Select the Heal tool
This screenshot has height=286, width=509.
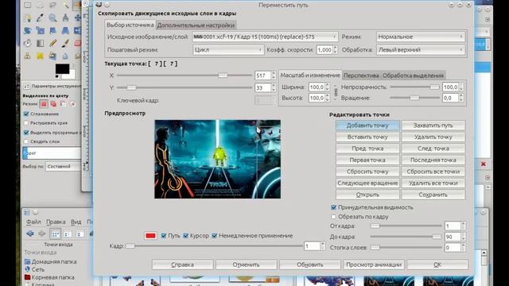tap(40, 56)
